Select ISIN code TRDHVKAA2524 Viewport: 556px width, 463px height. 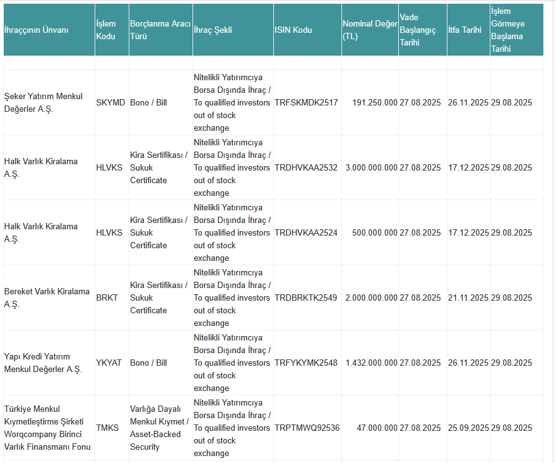[x=306, y=232]
